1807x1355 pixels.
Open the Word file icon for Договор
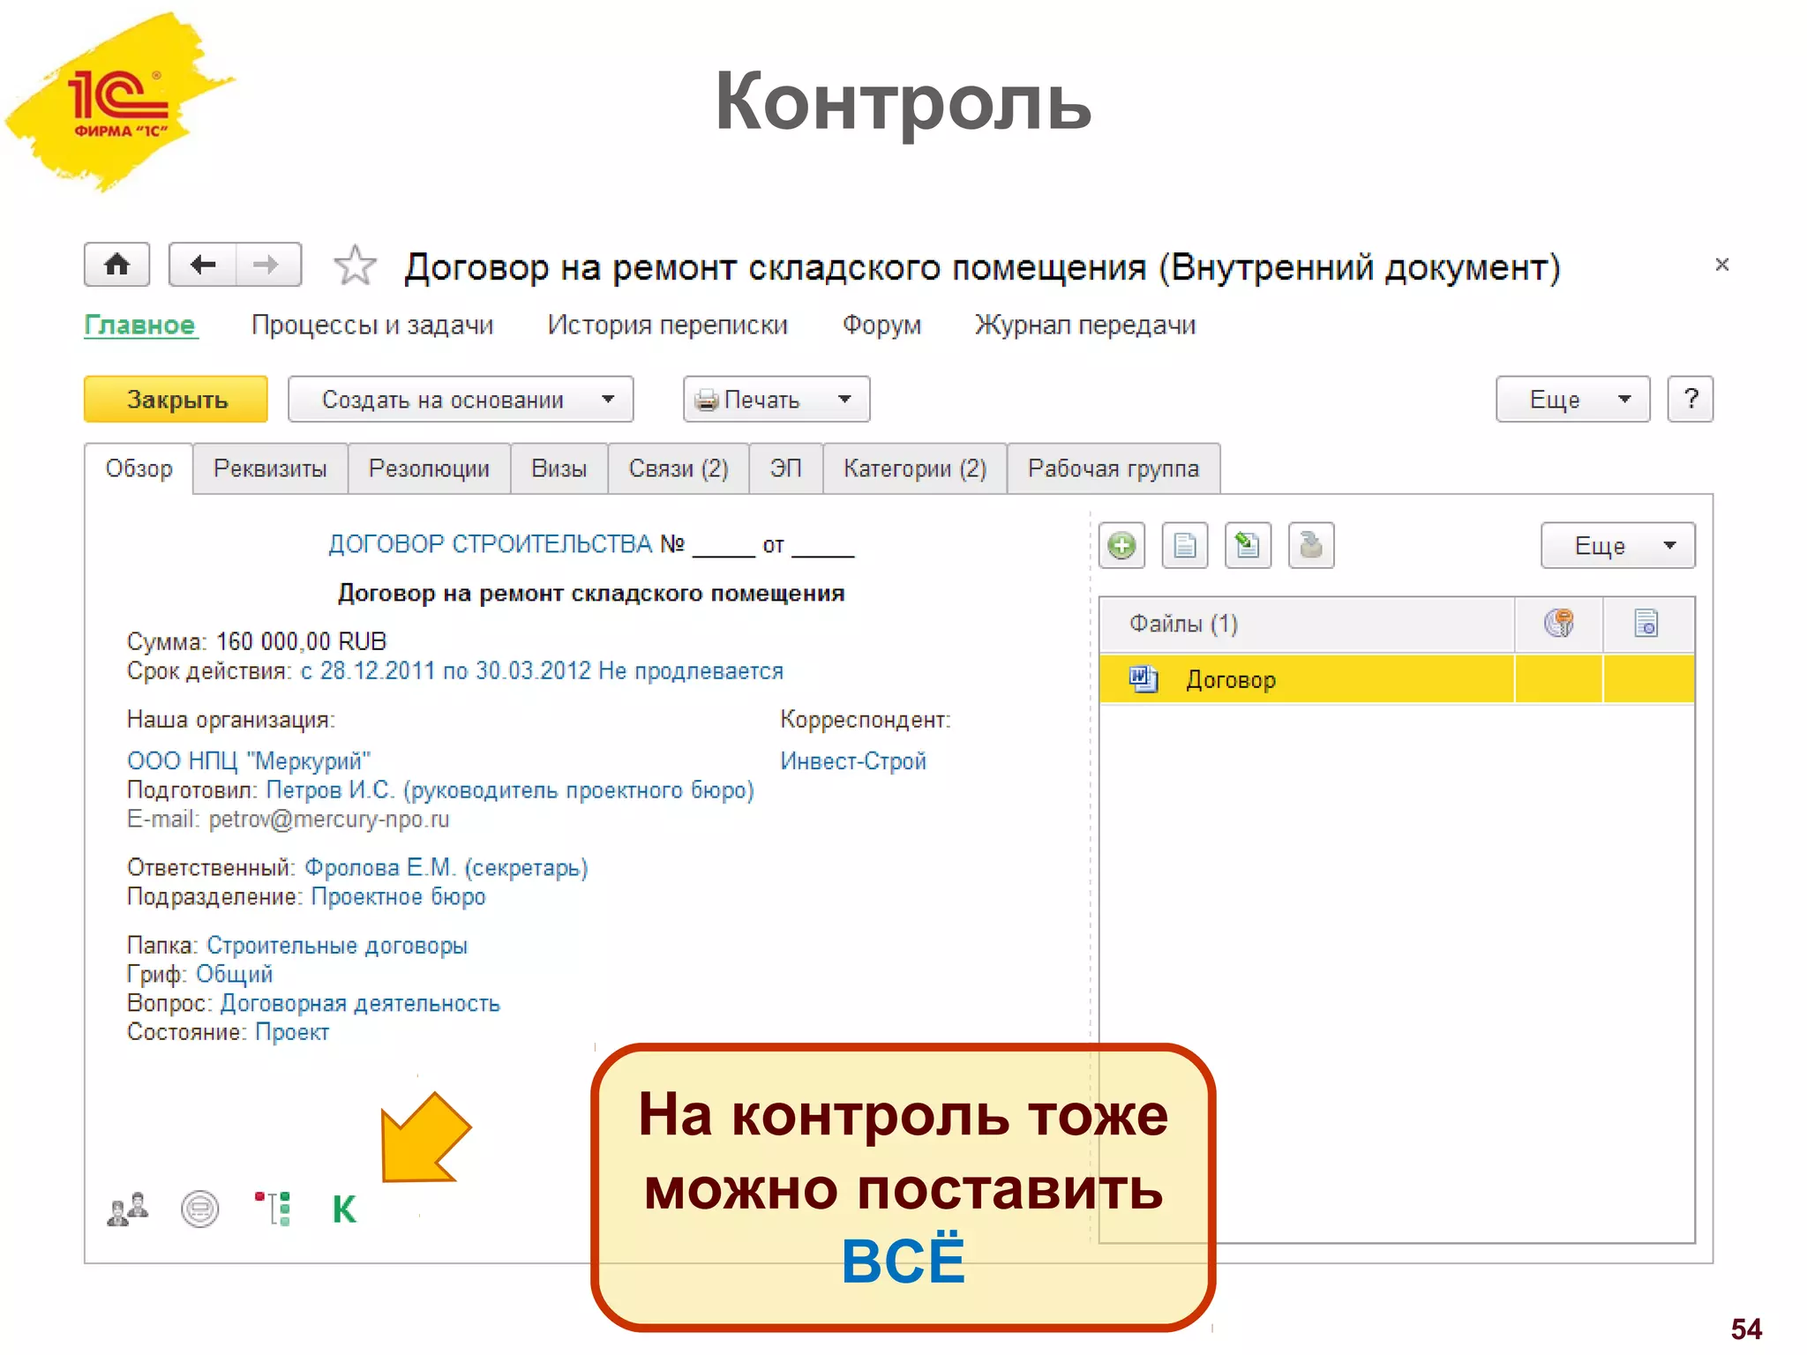[1143, 679]
